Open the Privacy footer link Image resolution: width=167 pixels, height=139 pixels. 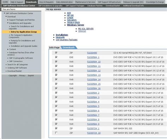(x=22, y=75)
